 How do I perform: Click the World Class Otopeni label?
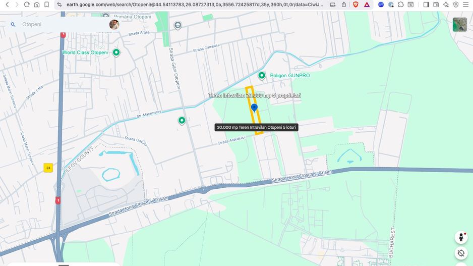click(x=85, y=52)
